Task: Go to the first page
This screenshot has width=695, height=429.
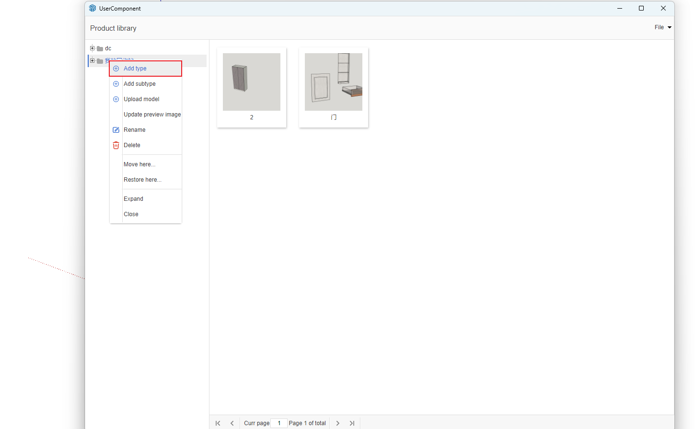Action: [218, 423]
